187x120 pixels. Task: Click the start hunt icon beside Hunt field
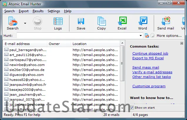point(147,36)
